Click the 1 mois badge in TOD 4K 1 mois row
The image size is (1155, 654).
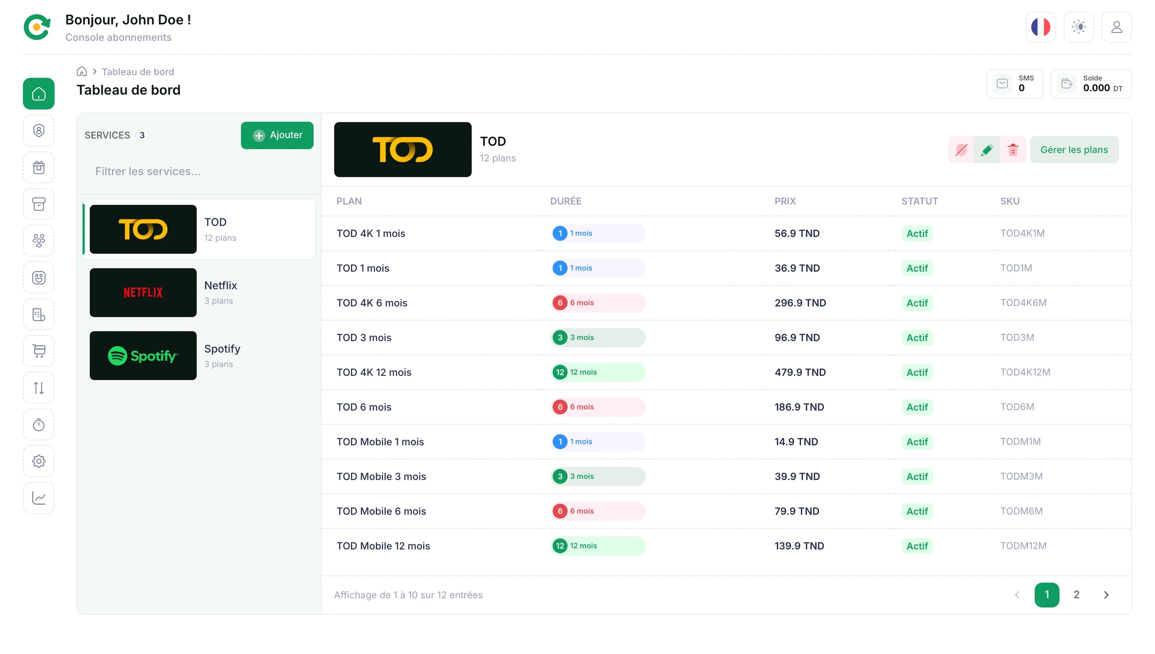[598, 234]
